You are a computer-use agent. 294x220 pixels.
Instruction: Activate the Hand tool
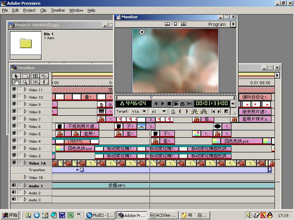pyautogui.click(x=16, y=82)
